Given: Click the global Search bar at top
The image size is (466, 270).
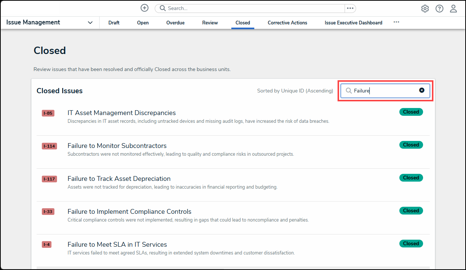Looking at the screenshot, I should tap(252, 8).
